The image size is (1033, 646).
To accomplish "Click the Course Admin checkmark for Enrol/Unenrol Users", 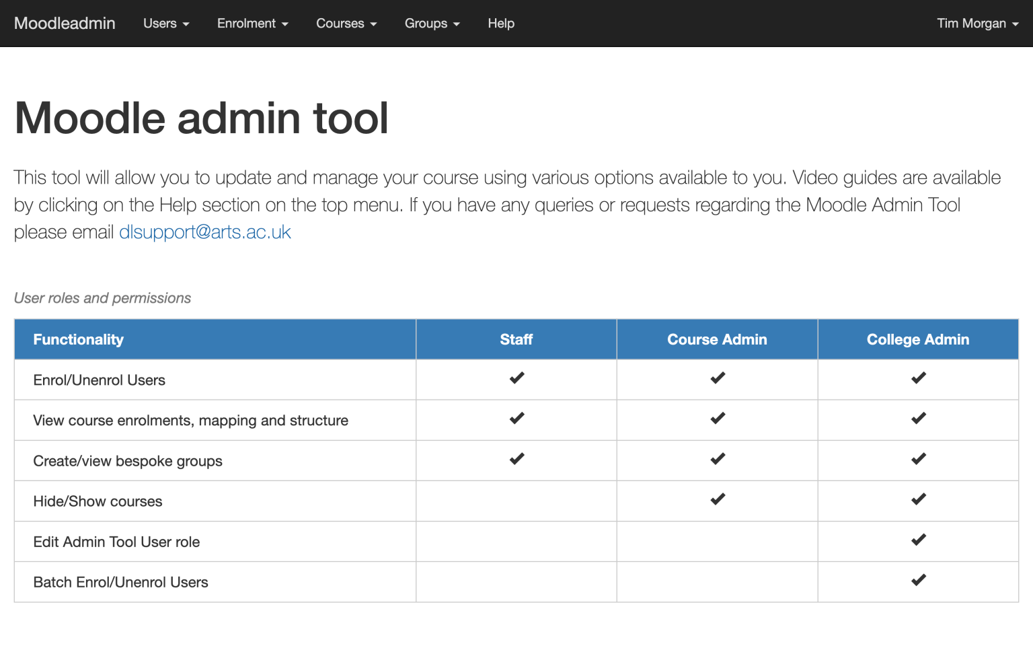I will pos(716,379).
